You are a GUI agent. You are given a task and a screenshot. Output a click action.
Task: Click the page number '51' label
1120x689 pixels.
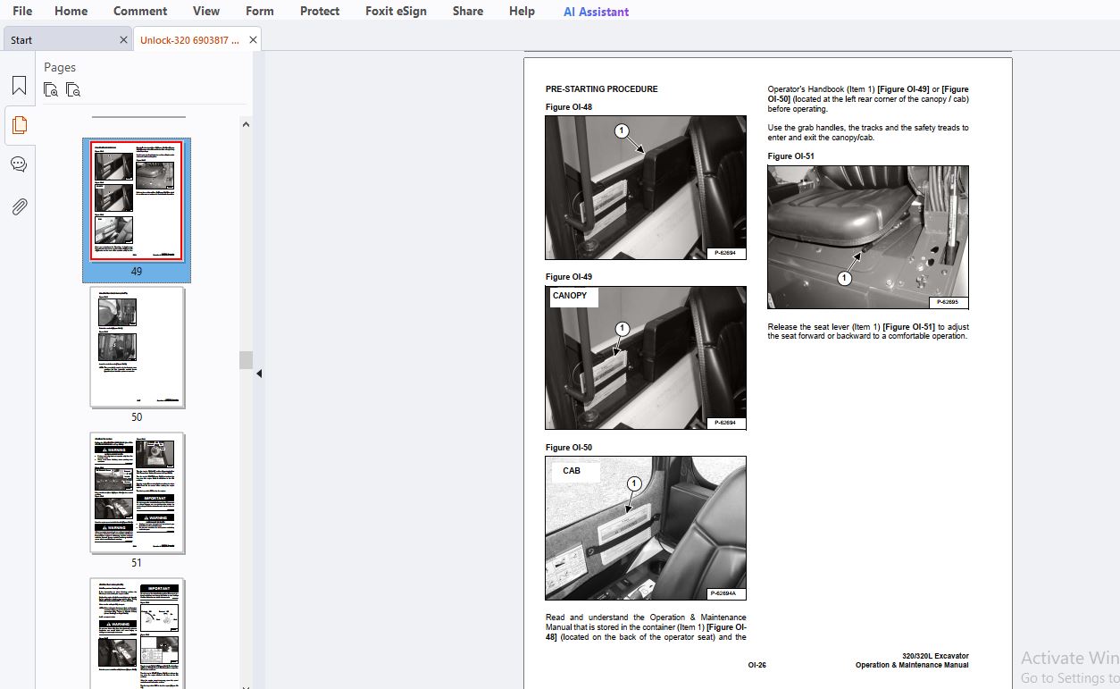(137, 563)
